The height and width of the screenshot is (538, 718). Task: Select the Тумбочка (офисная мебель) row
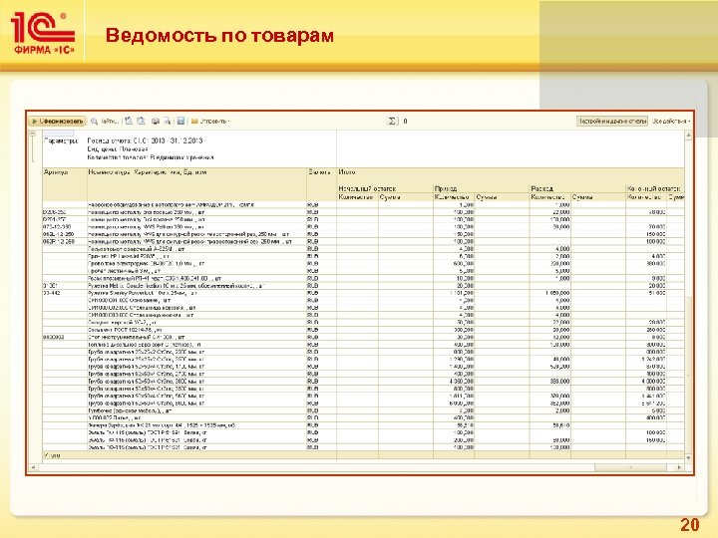click(363, 410)
